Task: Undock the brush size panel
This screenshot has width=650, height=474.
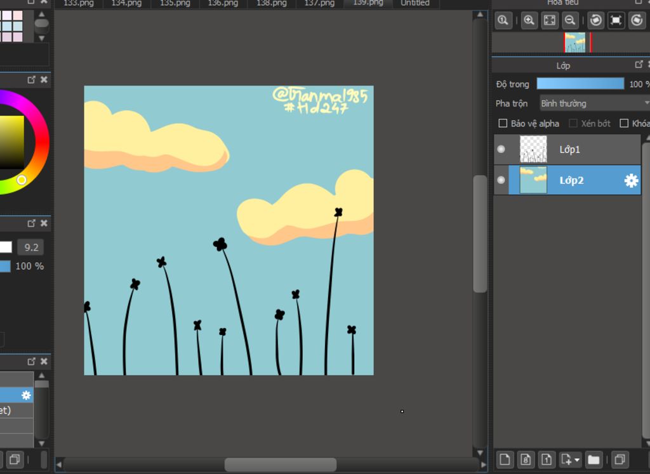Action: click(32, 223)
